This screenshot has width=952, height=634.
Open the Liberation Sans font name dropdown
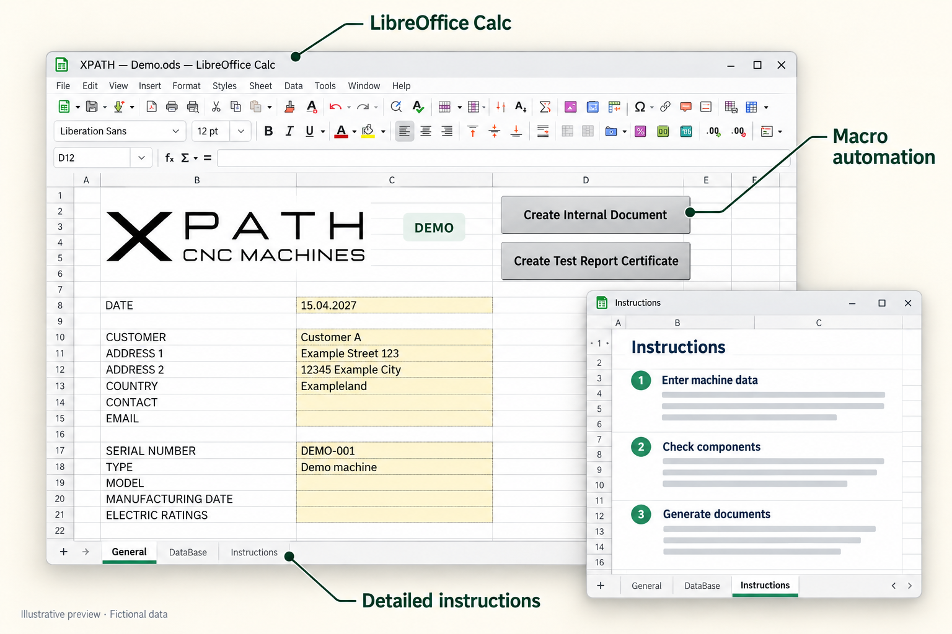point(175,131)
